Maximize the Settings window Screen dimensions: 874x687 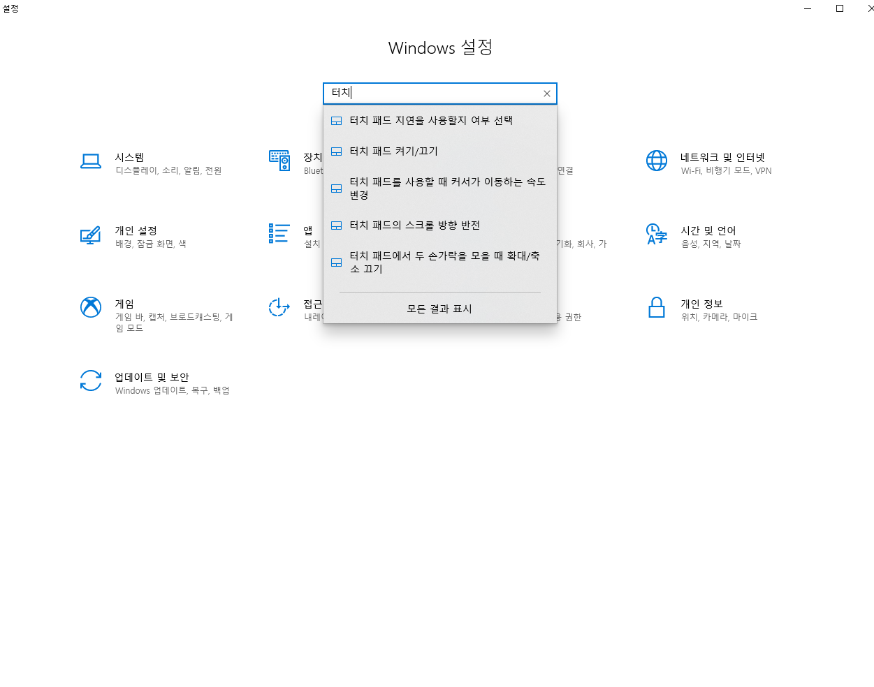tap(840, 8)
